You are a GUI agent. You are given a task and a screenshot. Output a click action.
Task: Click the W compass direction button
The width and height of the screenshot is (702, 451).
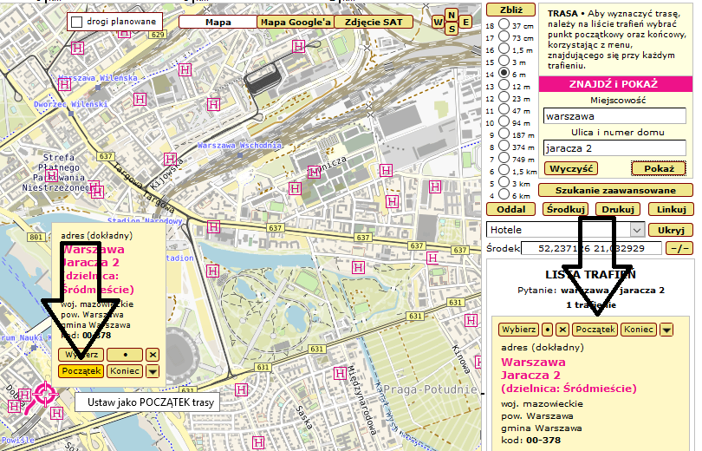(x=439, y=22)
